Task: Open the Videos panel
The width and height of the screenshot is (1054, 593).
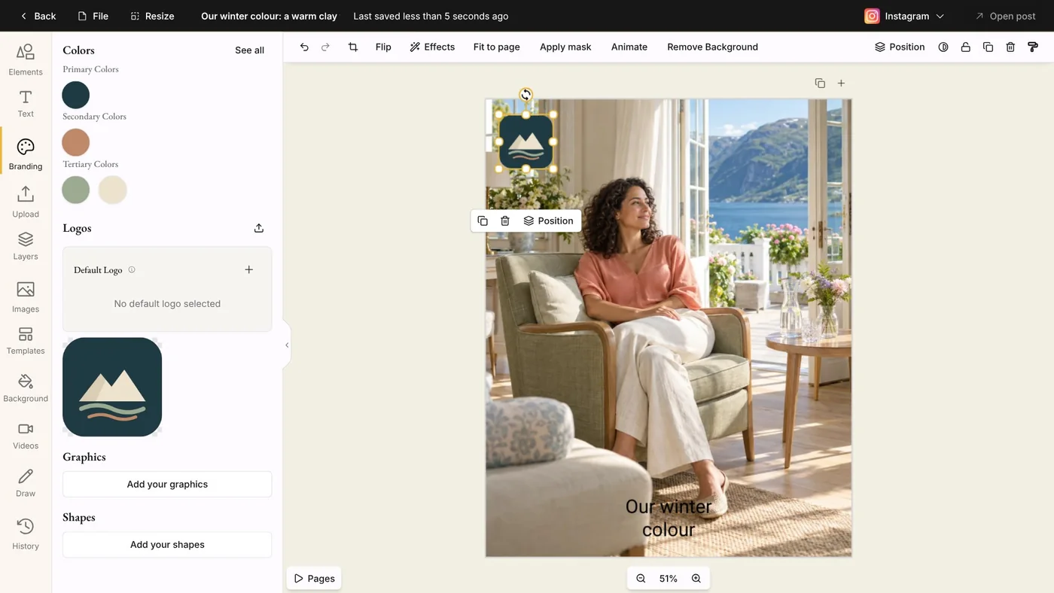Action: point(26,436)
